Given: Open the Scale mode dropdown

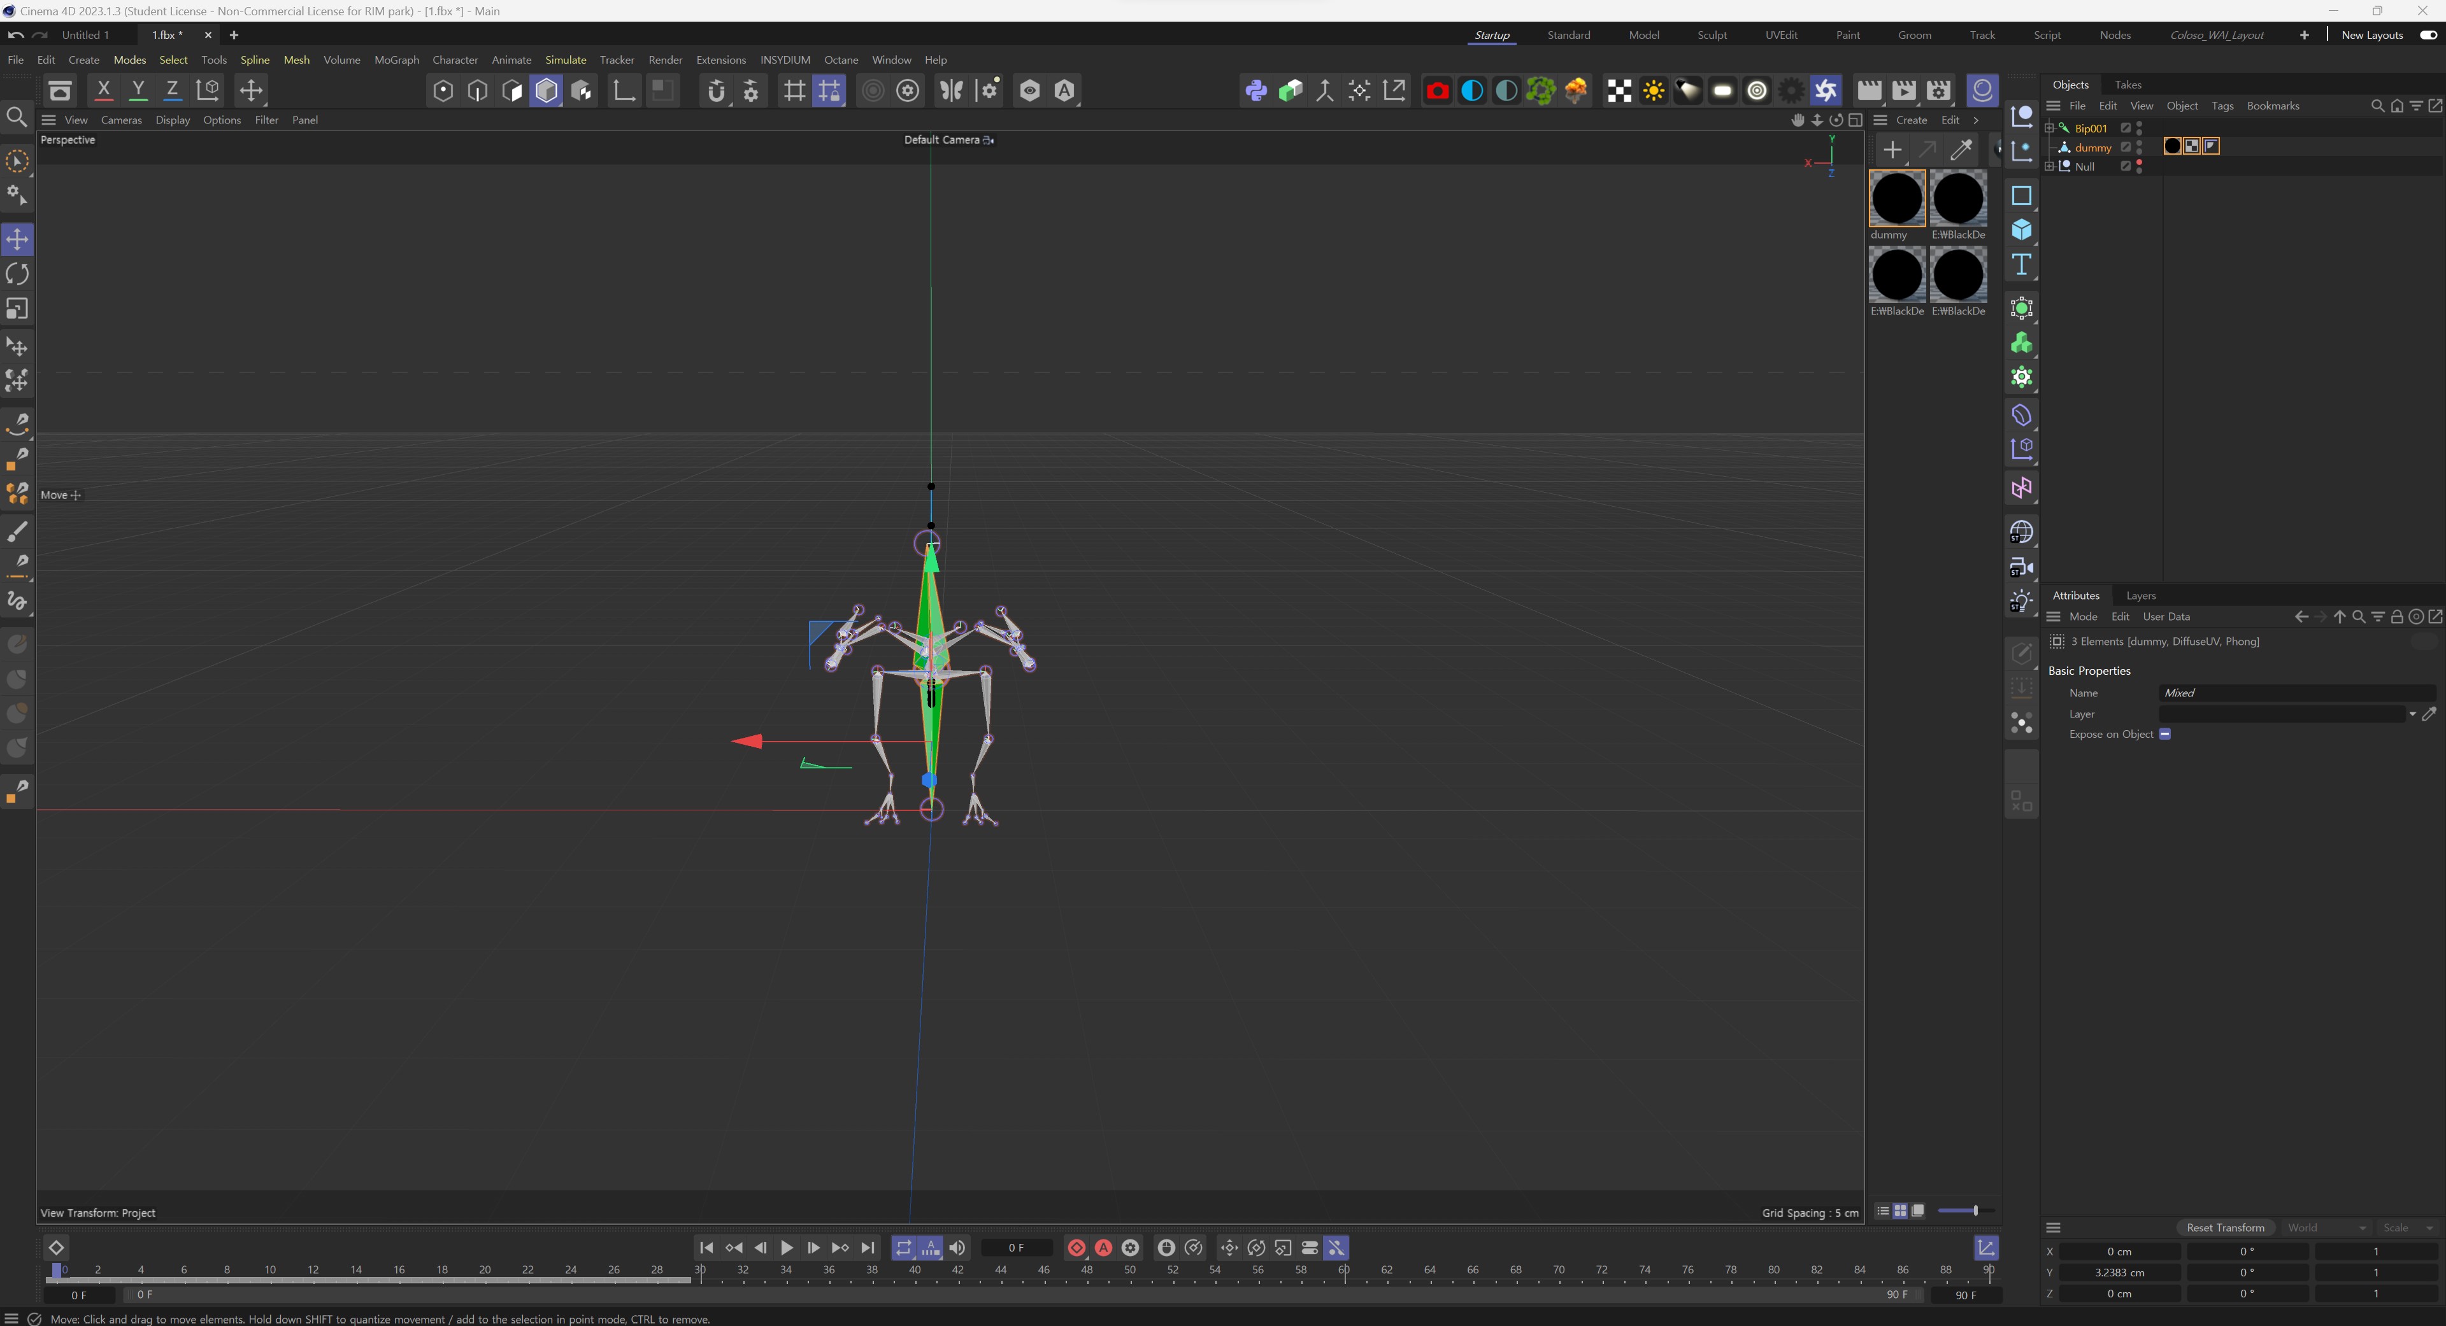Looking at the screenshot, I should coord(2408,1227).
